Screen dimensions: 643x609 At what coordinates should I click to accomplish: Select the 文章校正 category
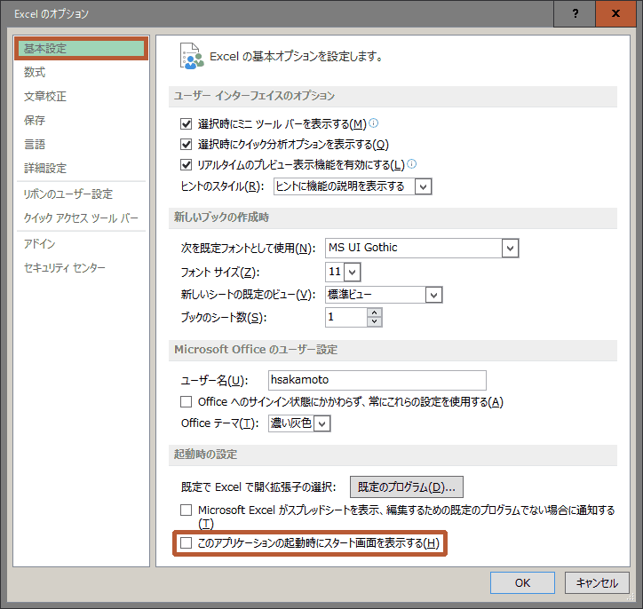pos(81,96)
